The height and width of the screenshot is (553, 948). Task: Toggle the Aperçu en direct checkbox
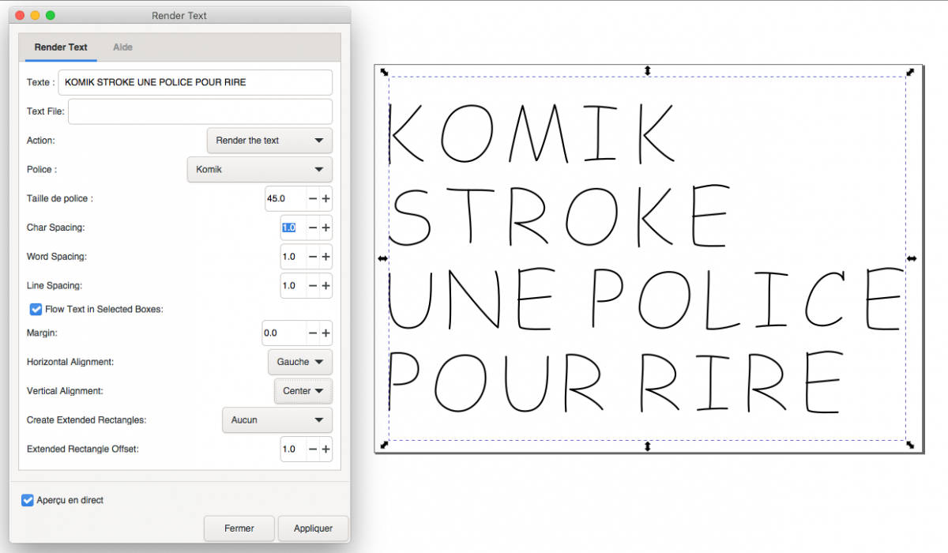[x=28, y=500]
